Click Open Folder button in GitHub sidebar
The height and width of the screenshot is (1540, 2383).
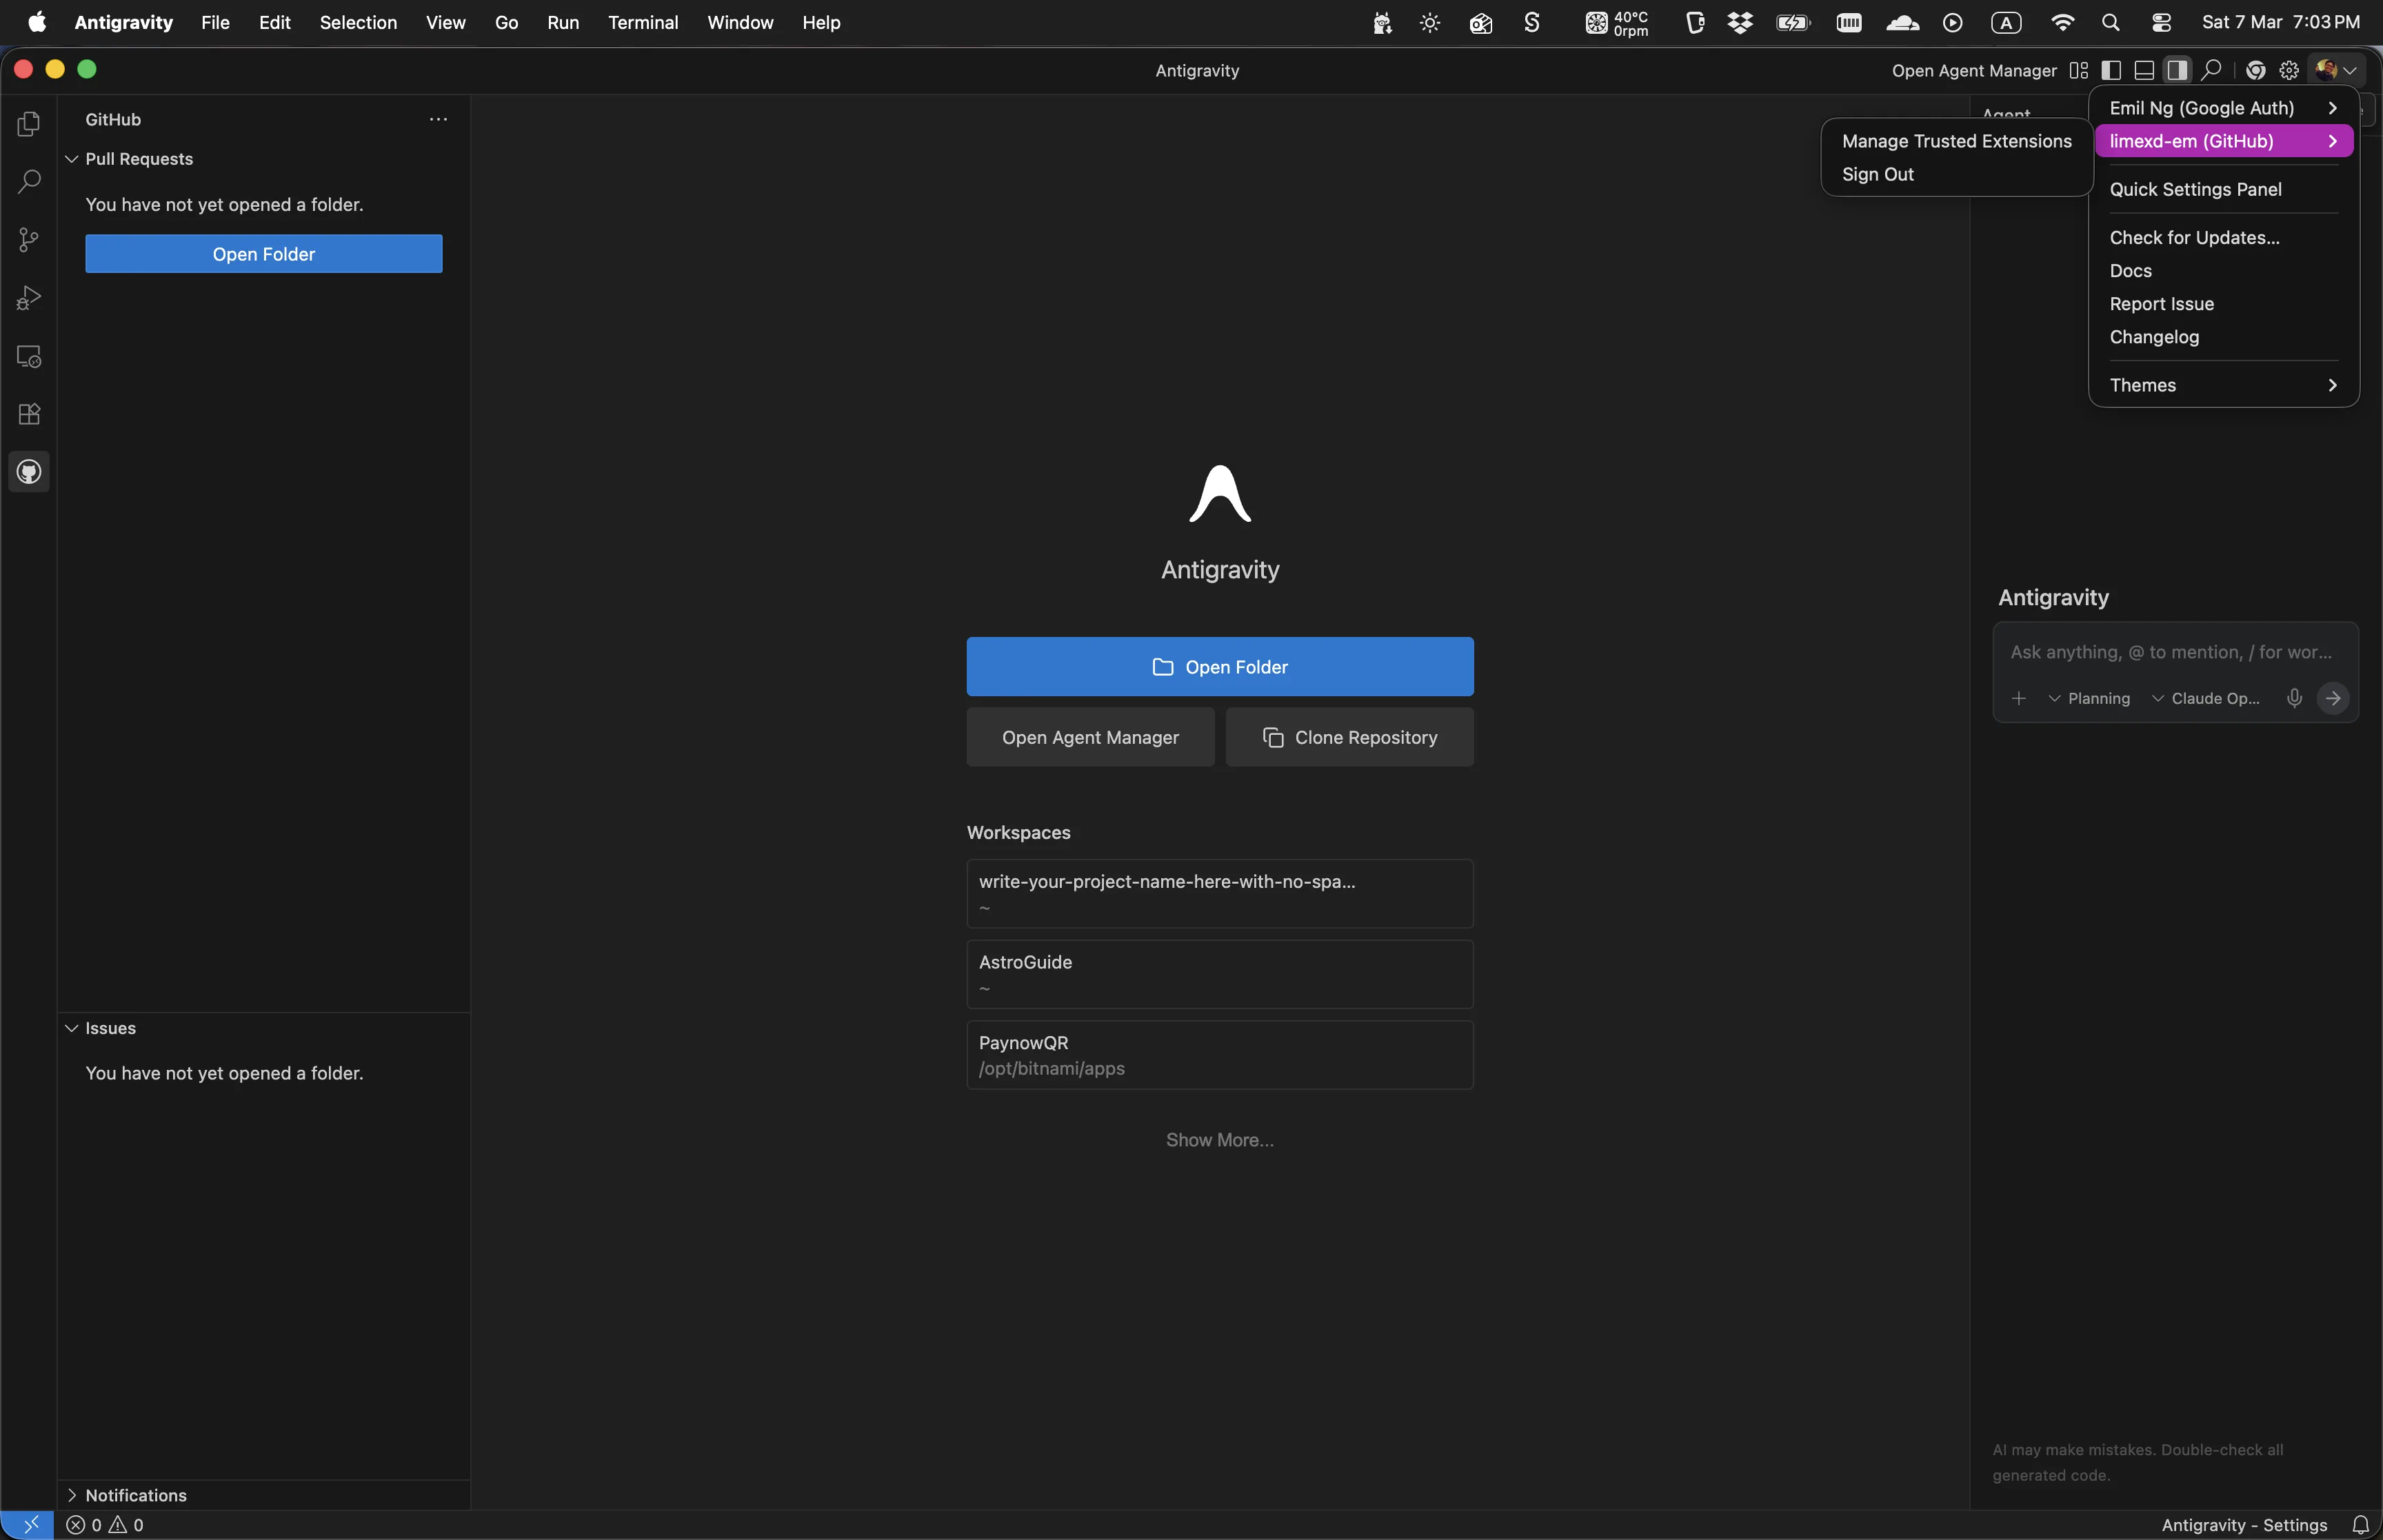[264, 254]
